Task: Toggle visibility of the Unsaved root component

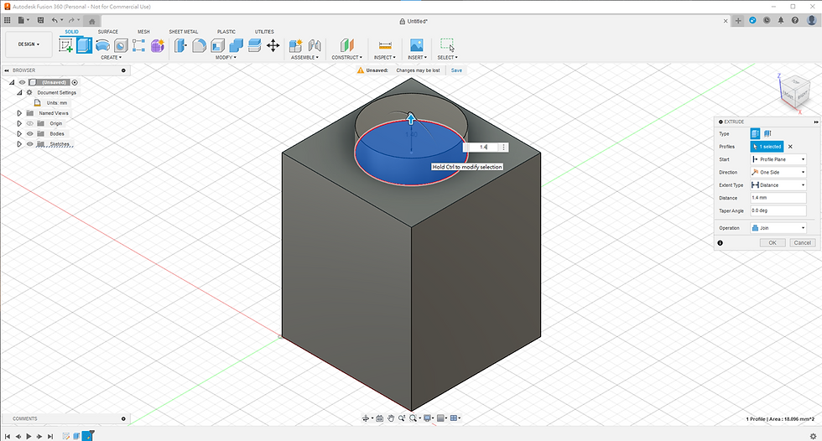Action: [22, 82]
